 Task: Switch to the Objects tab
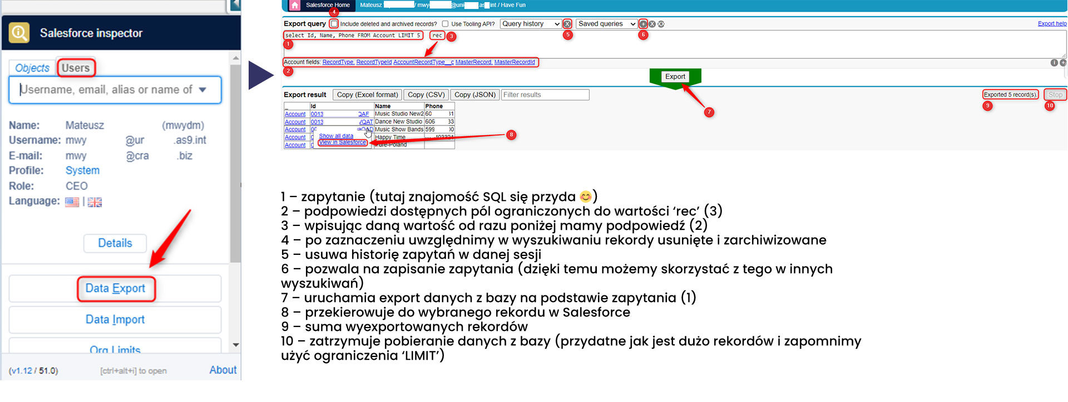(32, 68)
